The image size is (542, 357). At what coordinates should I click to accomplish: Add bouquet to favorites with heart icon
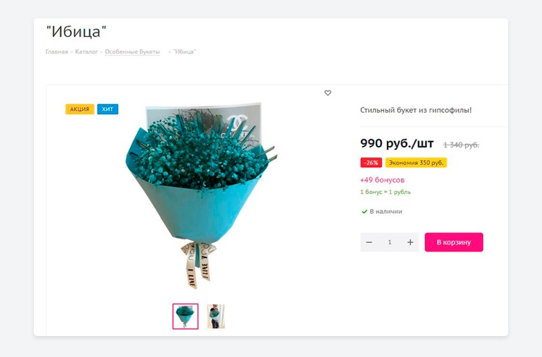point(328,93)
